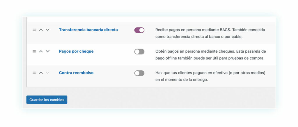Click empty row above Transferencia bancaria directa
Screen dimensions: 298x127
[151, 19]
